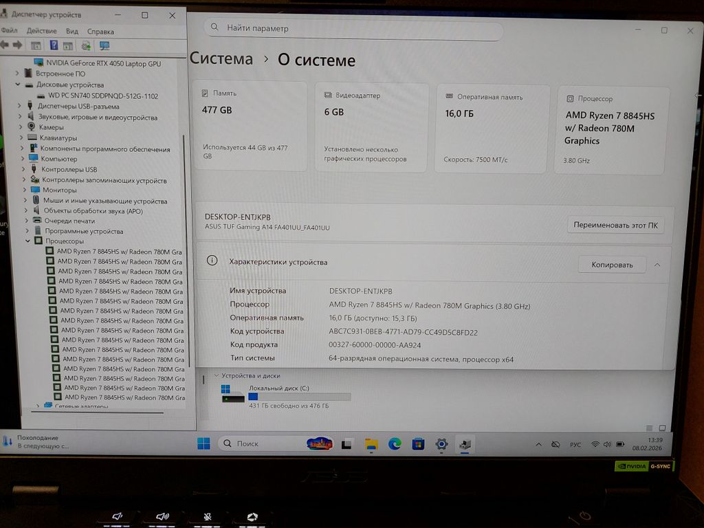Screen dimensions: 704x528
Task: Click the Back arrow in Device Manager toolbar
Action: coord(5,45)
